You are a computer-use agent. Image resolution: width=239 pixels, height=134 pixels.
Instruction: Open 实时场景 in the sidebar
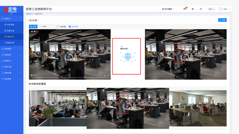tap(11, 25)
